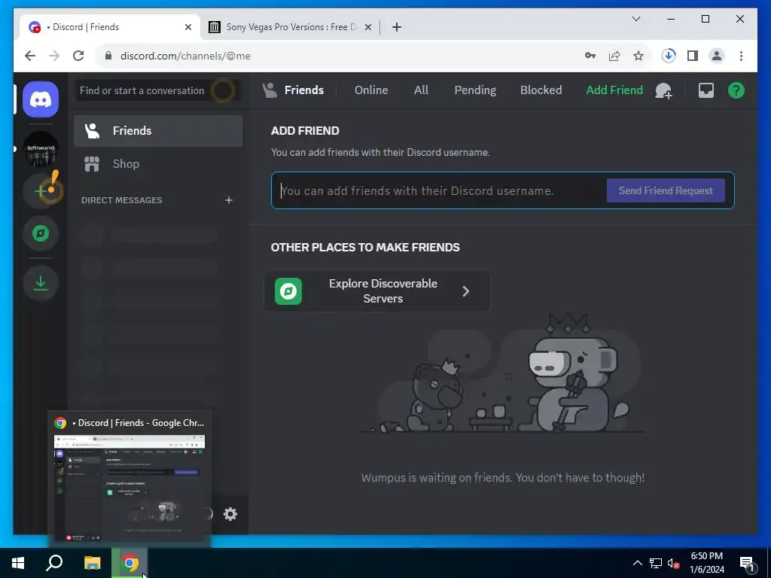Download apps icon in server sidebar
771x578 pixels.
click(41, 283)
